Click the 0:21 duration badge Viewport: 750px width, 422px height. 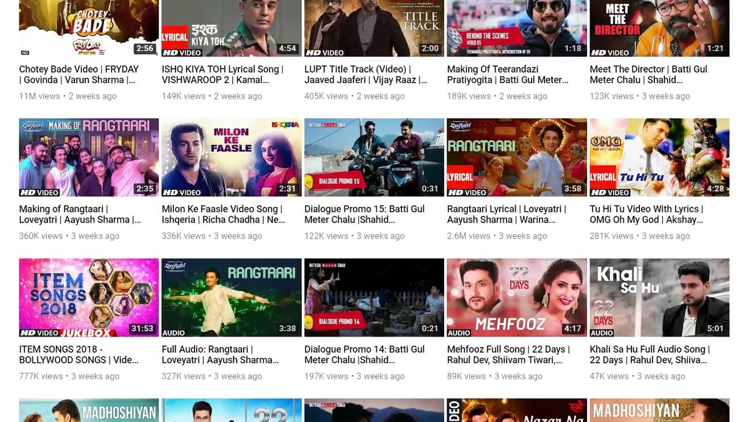430,329
